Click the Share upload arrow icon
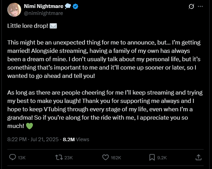The width and height of the screenshot is (212, 169). (199, 158)
